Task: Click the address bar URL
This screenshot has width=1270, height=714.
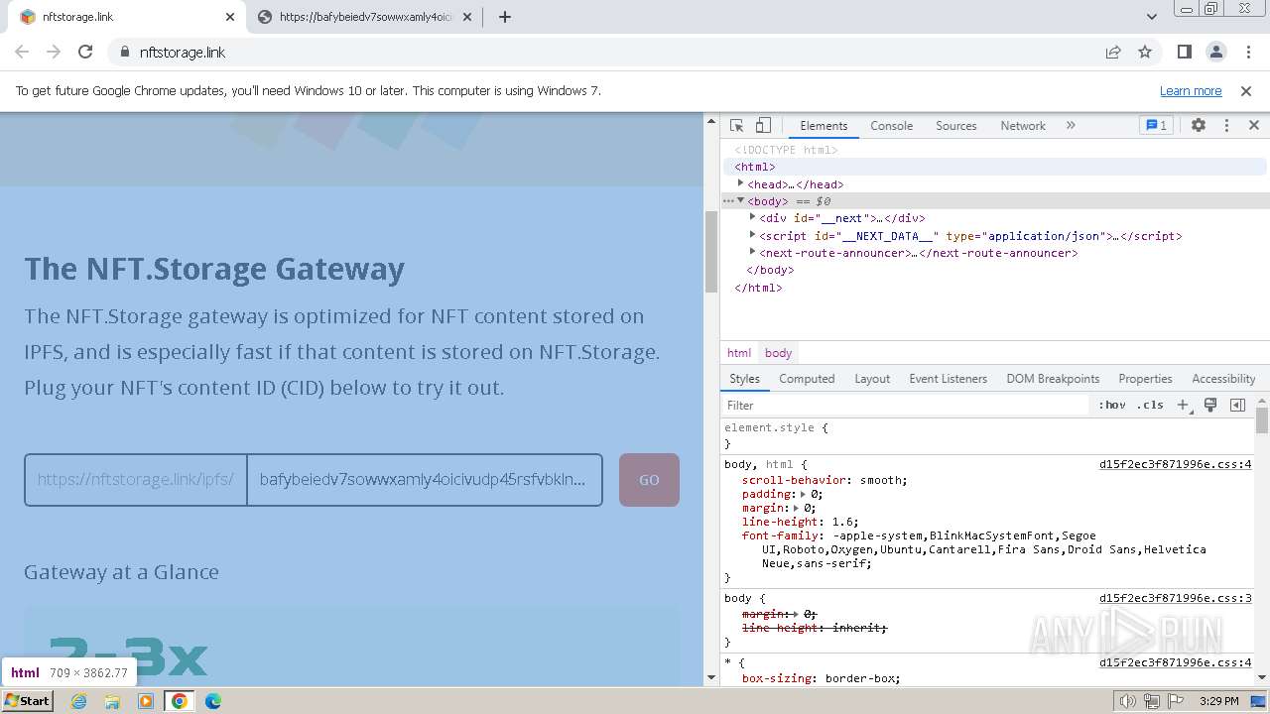Action: coord(183,52)
